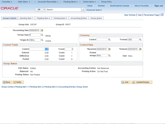Open the Favorites dropdown menu
The height and width of the screenshot is (124, 165).
7,2
